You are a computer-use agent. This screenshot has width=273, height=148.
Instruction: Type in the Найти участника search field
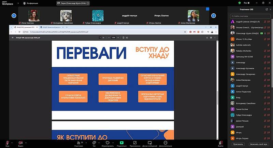(249, 16)
